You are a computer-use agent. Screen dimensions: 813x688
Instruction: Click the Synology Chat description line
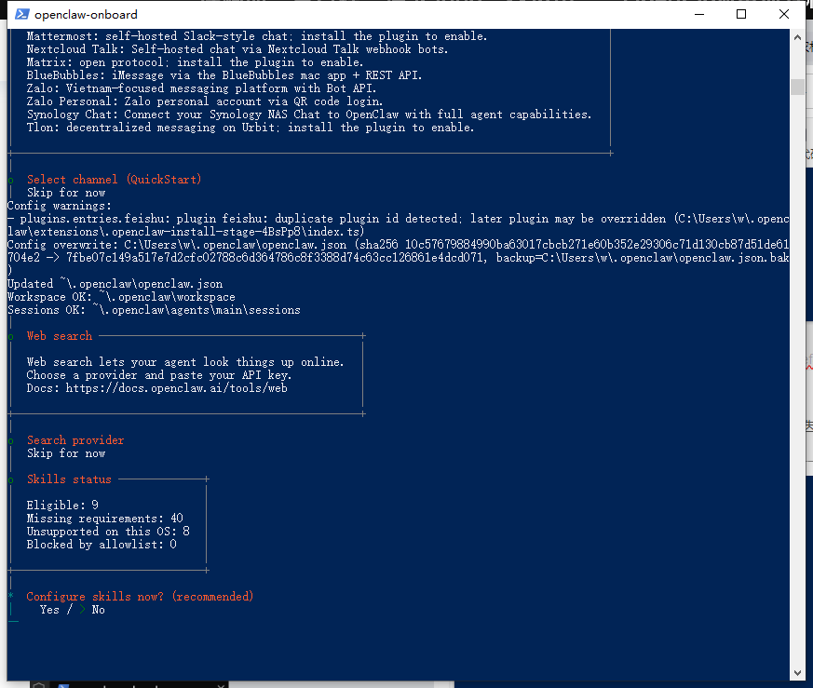pyautogui.click(x=309, y=115)
